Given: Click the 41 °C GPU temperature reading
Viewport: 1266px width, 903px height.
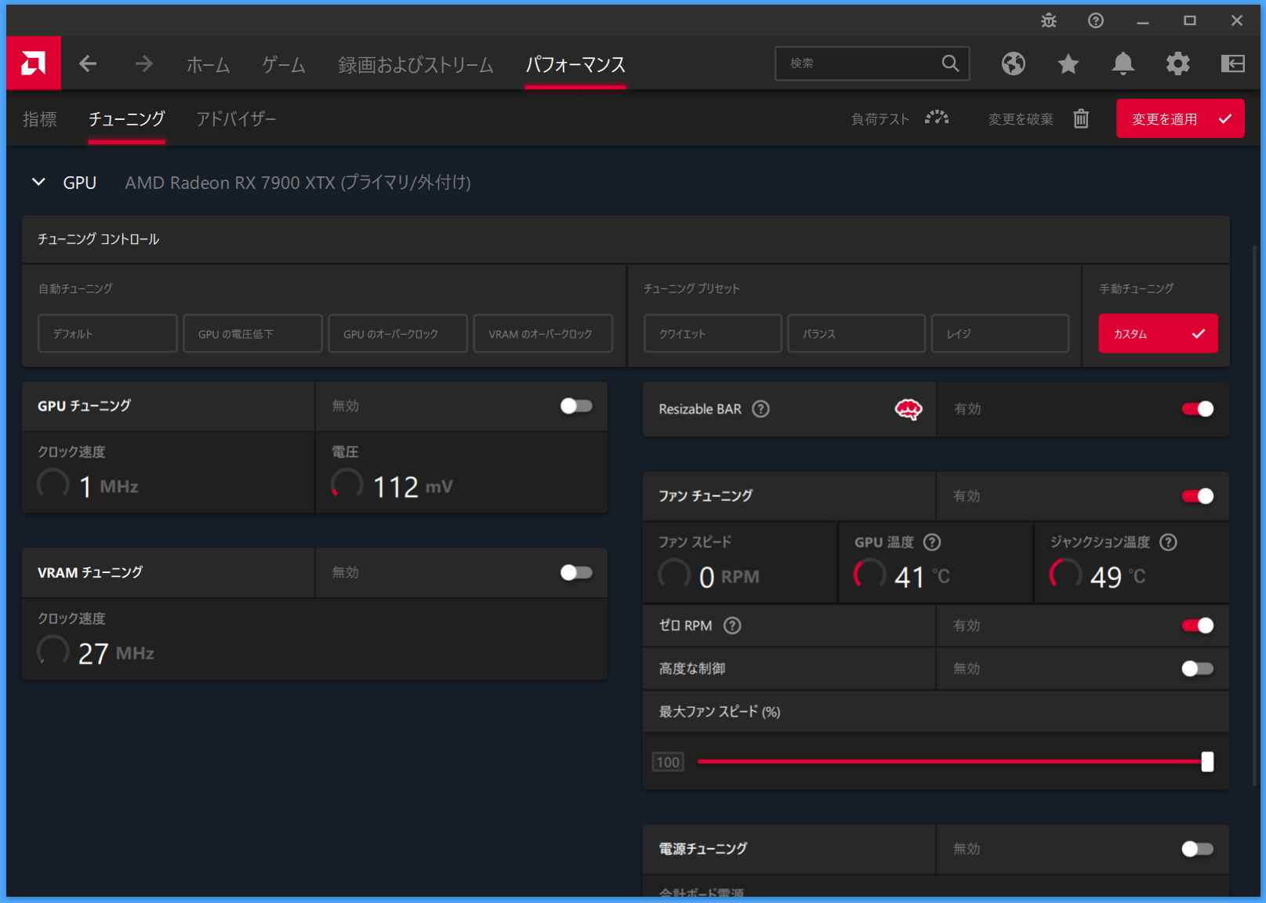Looking at the screenshot, I should point(922,578).
